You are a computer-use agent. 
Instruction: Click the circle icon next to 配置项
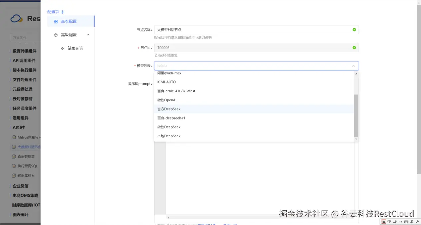coord(62,12)
